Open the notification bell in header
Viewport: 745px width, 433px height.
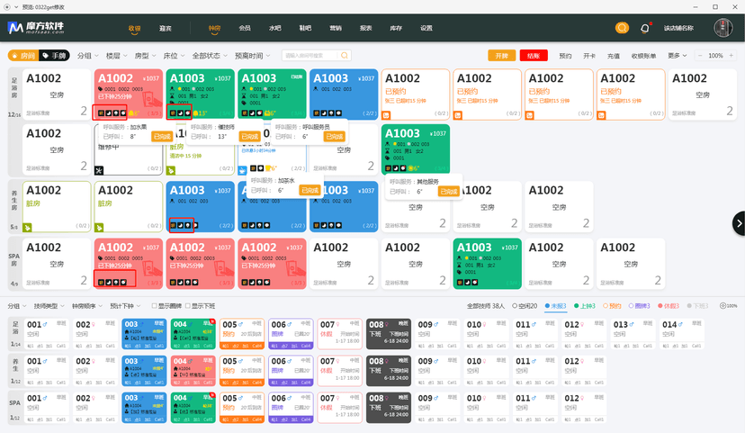645,29
